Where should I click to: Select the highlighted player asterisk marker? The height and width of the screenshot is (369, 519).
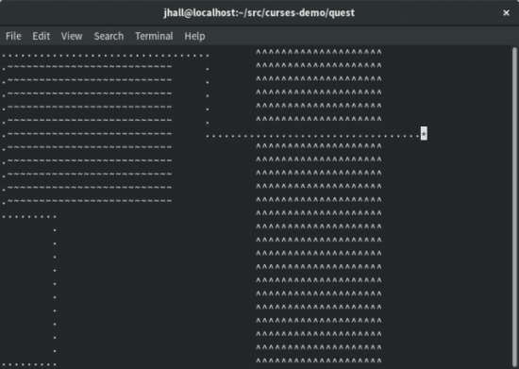(424, 133)
